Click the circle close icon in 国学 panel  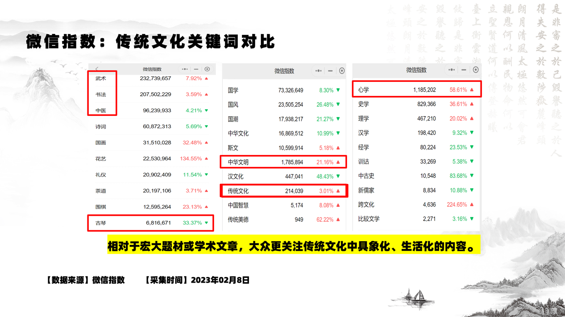342,71
